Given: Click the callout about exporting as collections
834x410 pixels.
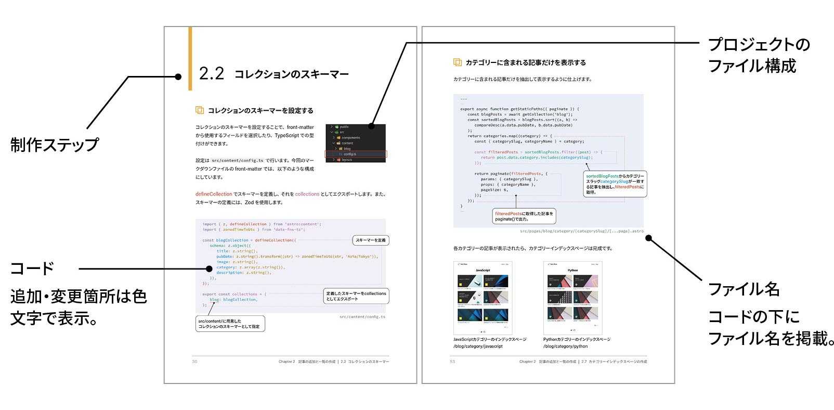Looking at the screenshot, I should coord(356,296).
